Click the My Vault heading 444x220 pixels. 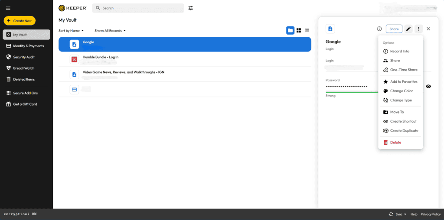[x=67, y=20]
